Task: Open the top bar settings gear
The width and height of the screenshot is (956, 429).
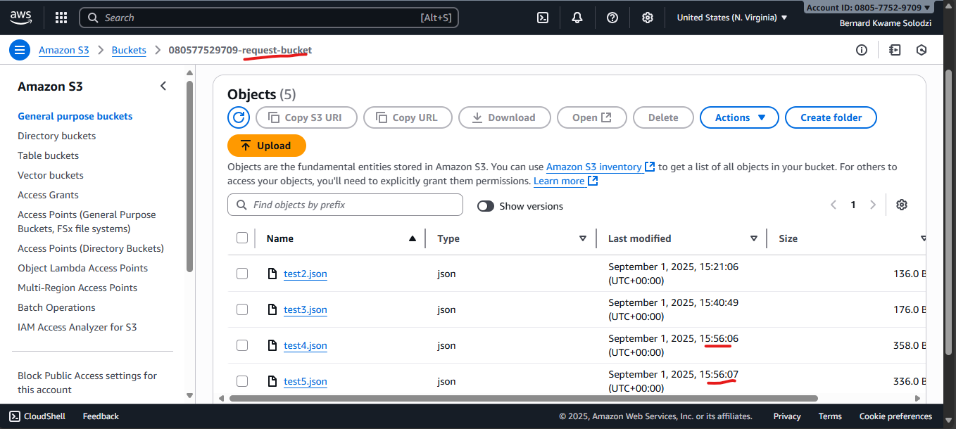Action: 648,18
